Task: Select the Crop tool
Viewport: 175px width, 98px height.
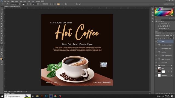Action: [x=2, y=19]
